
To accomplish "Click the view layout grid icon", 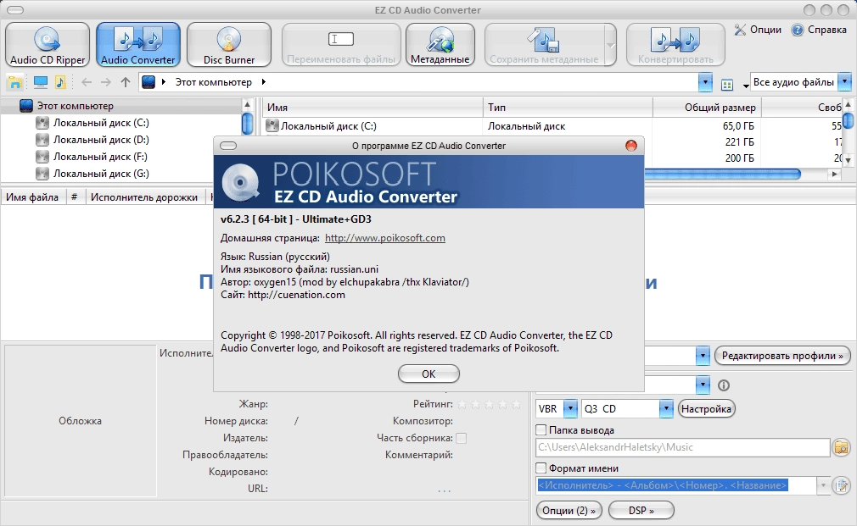I will (727, 85).
